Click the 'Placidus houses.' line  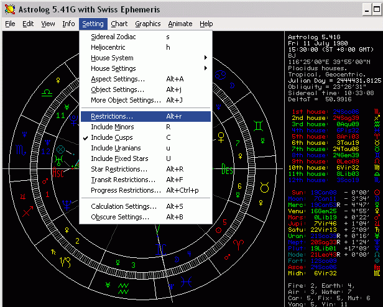[318, 68]
